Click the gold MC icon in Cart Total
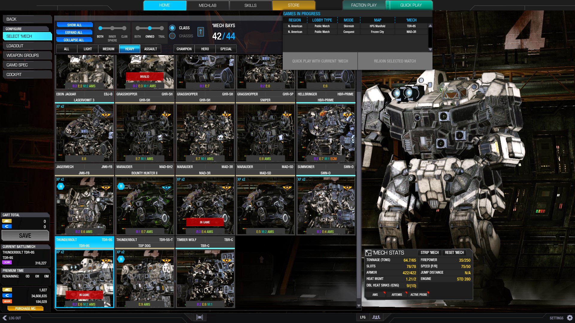 [7, 221]
